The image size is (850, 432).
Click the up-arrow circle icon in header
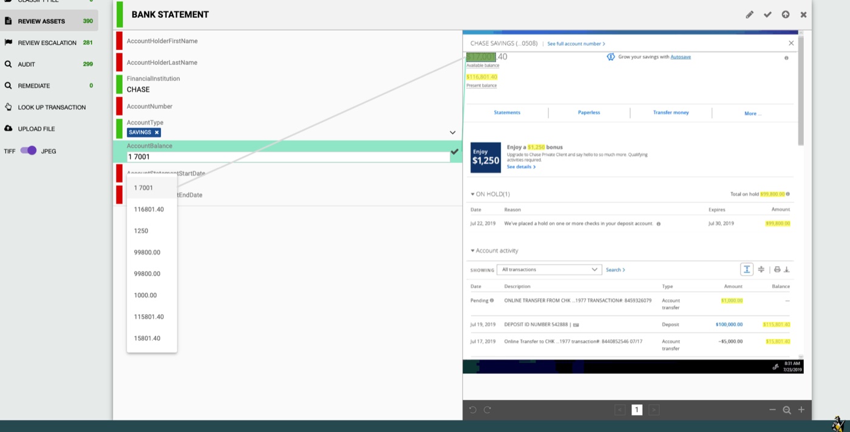tap(786, 15)
